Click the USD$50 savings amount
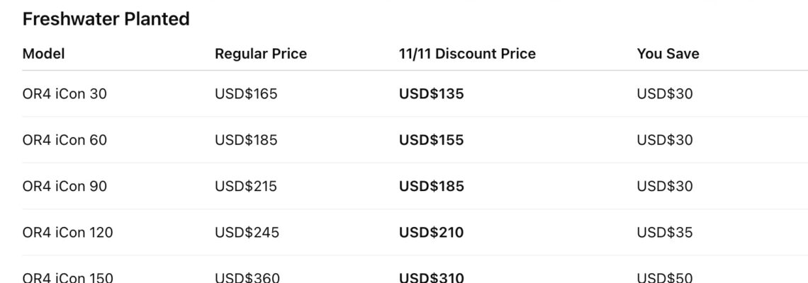Image resolution: width=808 pixels, height=283 pixels. pos(665,277)
